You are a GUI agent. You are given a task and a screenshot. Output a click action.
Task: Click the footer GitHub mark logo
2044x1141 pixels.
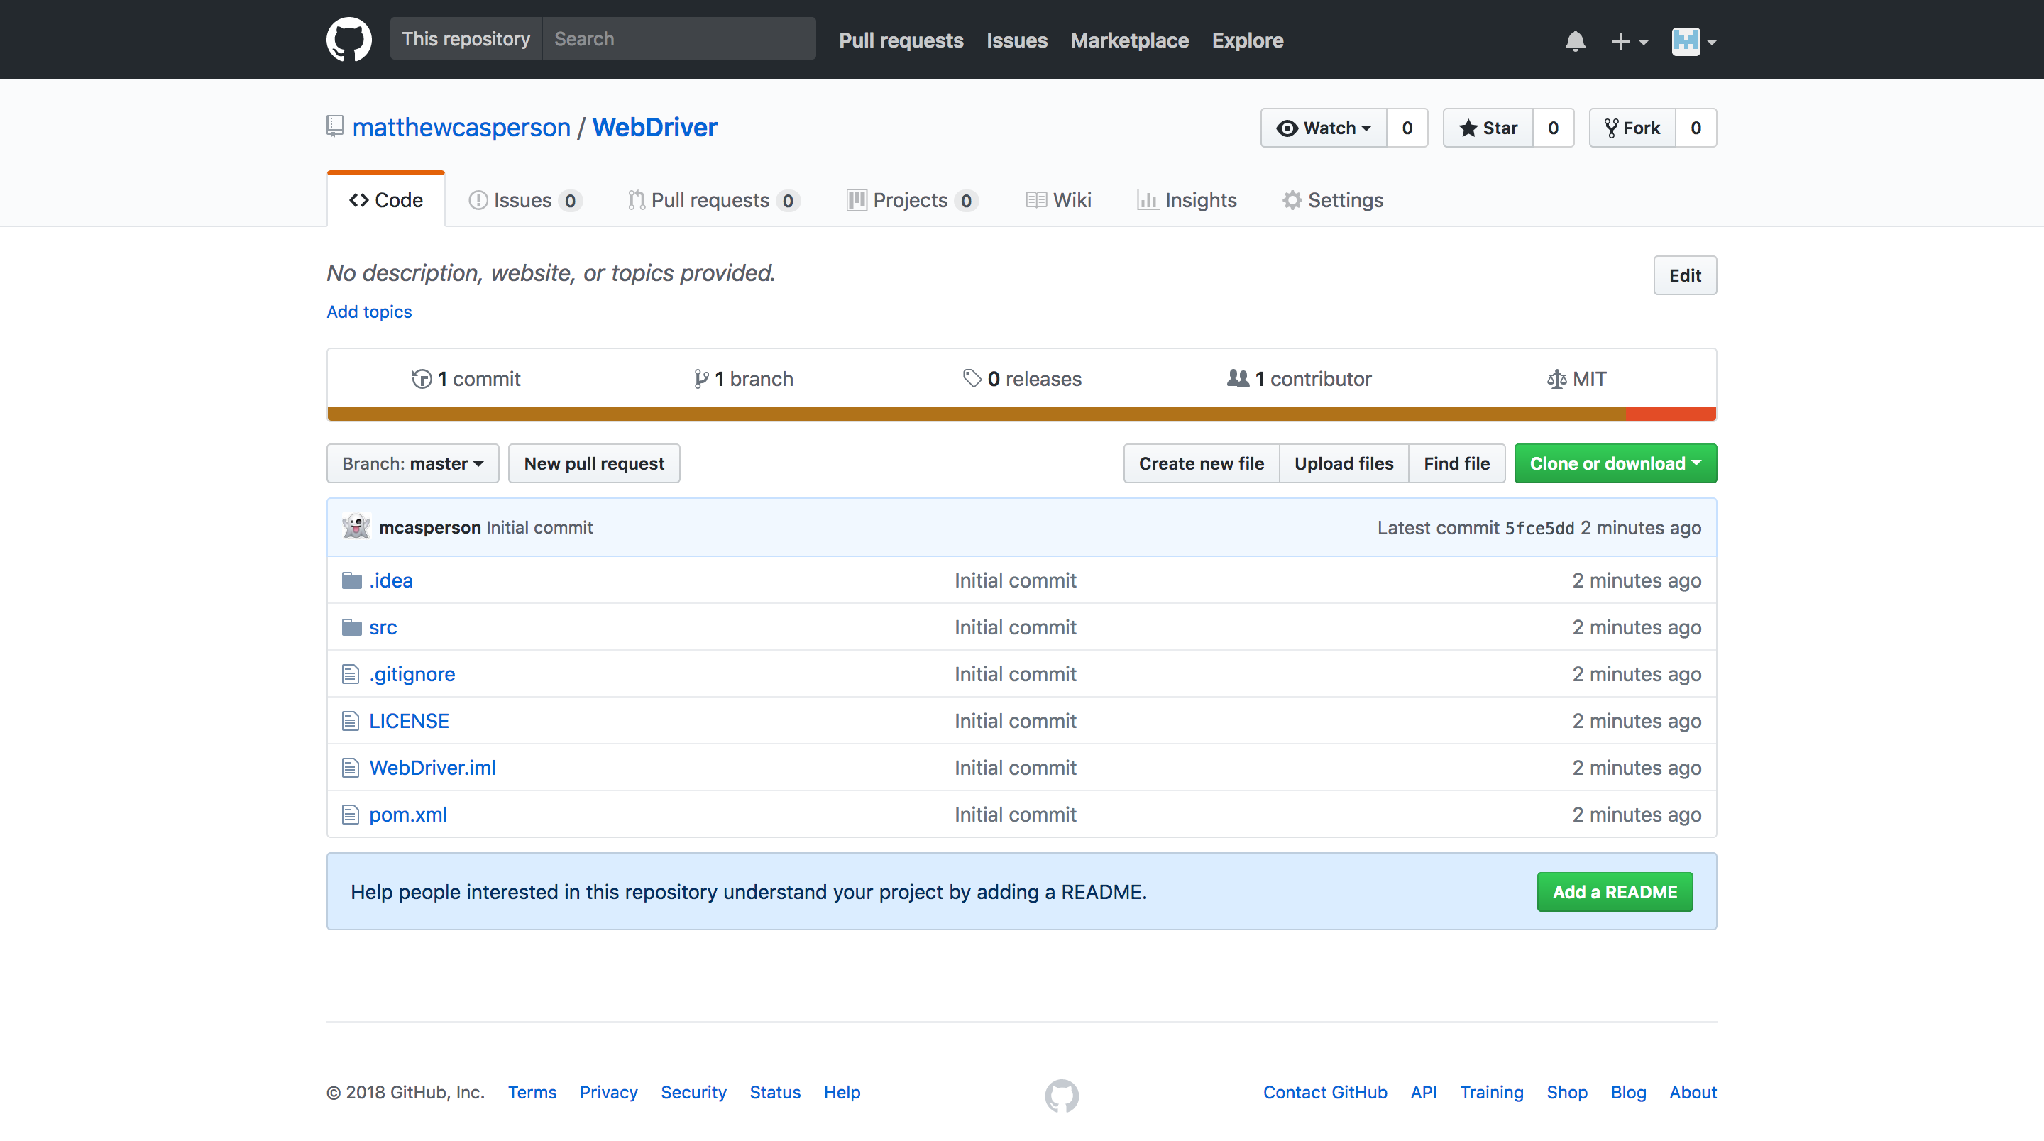[1061, 1095]
